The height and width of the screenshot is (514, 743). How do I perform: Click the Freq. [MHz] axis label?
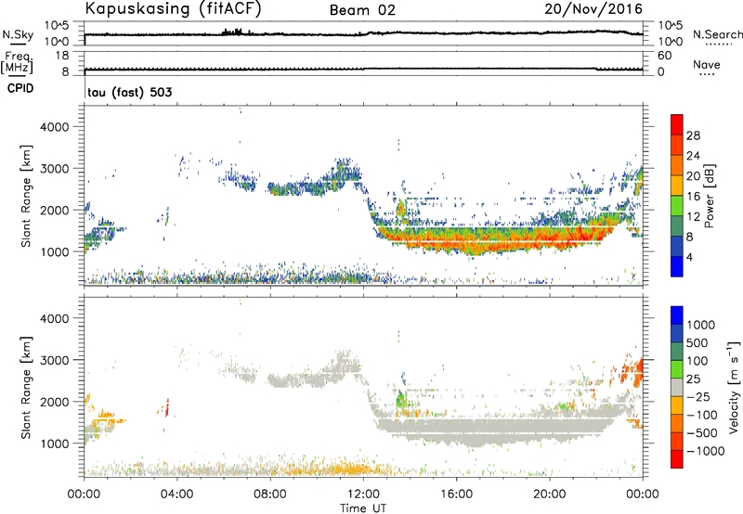pos(17,62)
